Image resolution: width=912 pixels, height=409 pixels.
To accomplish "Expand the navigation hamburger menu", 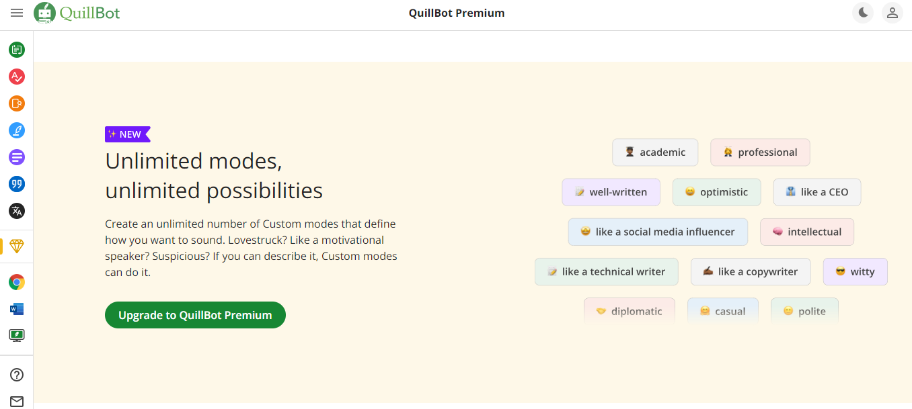I will (x=17, y=13).
